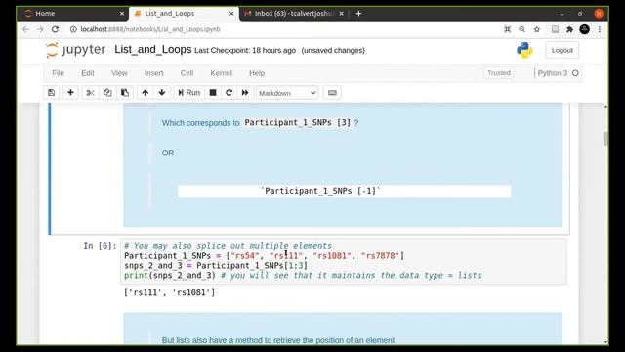Paste cells below icon
The width and height of the screenshot is (625, 352).
coord(125,93)
